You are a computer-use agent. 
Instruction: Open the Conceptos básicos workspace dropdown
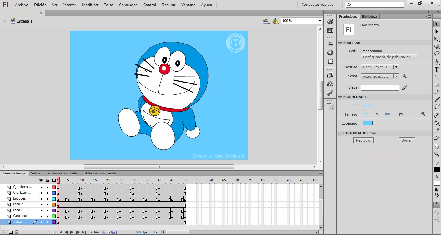coord(320,5)
